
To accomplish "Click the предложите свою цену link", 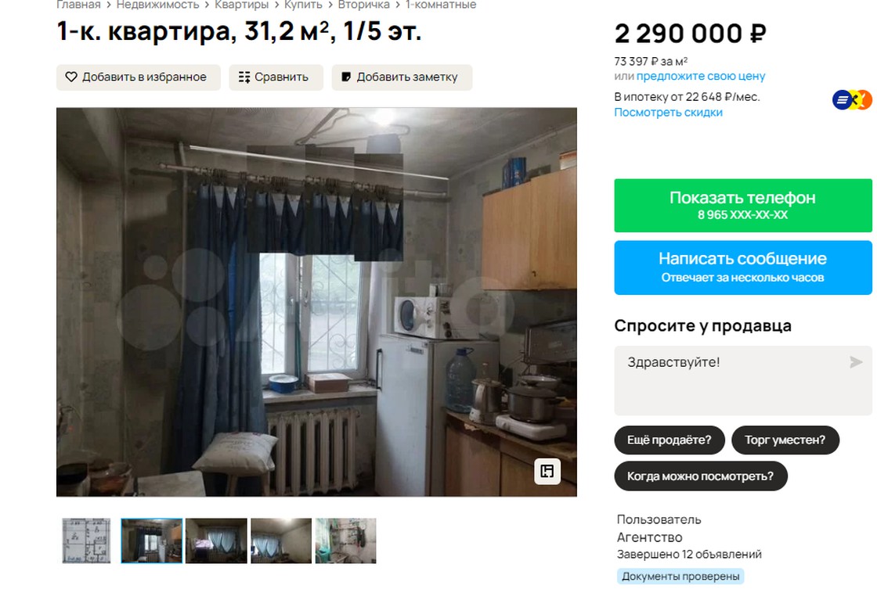I will click(x=700, y=76).
